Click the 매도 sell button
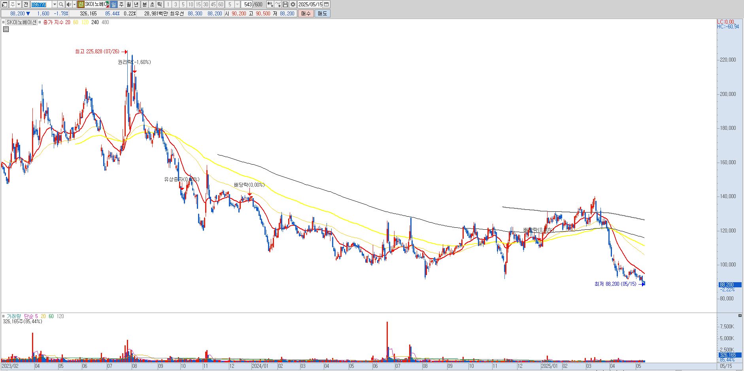Image resolution: width=744 pixels, height=371 pixels. click(323, 13)
